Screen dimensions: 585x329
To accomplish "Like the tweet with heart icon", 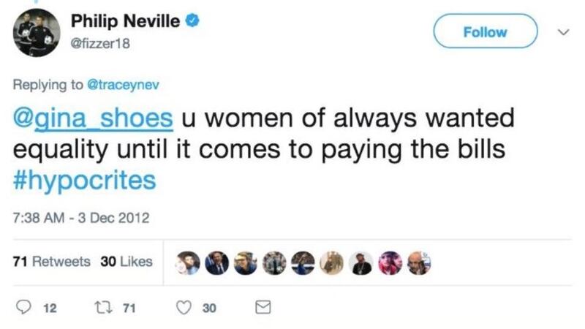I will [x=183, y=309].
